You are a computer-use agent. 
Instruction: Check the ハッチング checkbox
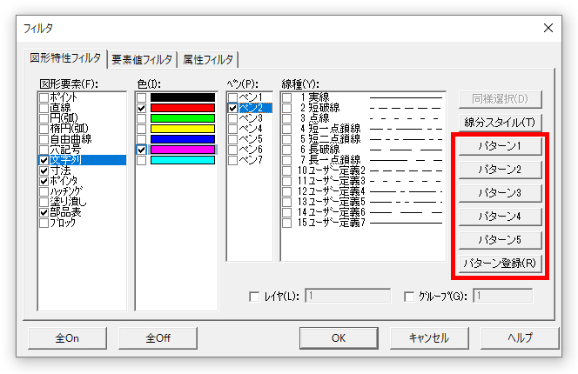(x=44, y=191)
